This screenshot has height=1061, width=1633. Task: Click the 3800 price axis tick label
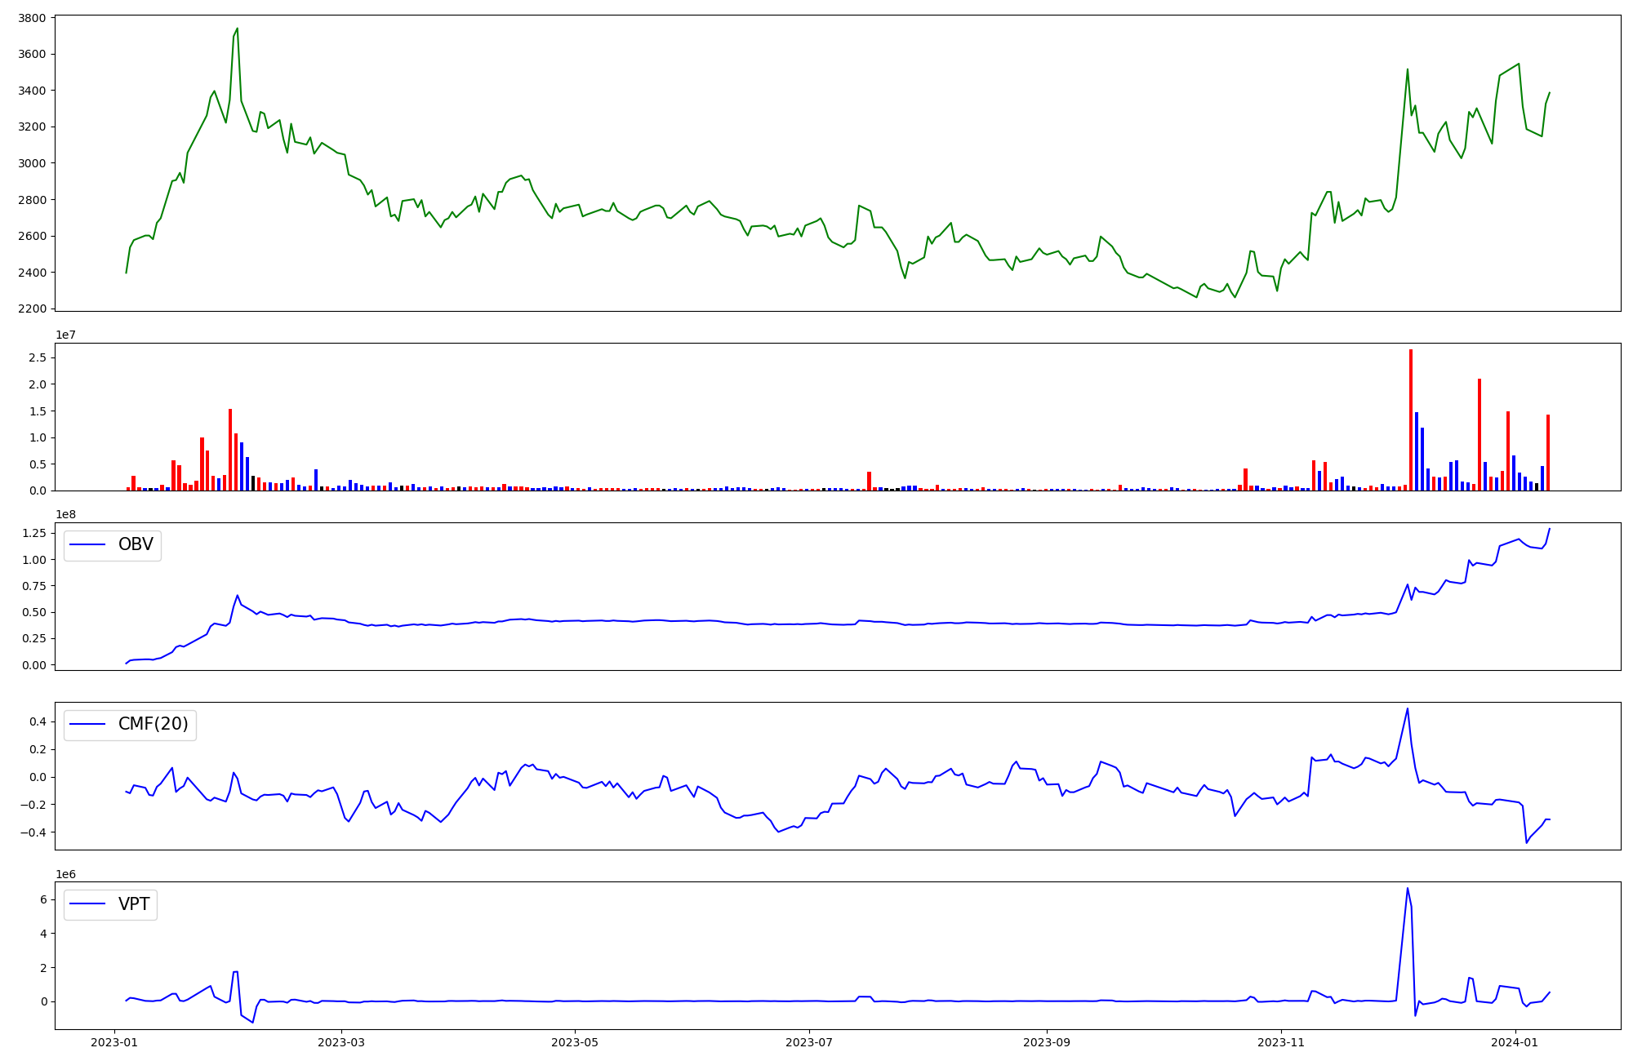coord(33,18)
